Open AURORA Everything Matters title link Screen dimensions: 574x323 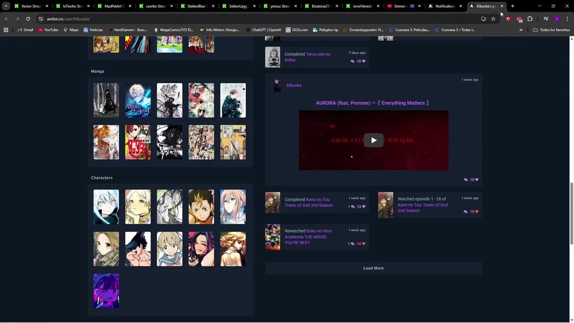point(372,103)
